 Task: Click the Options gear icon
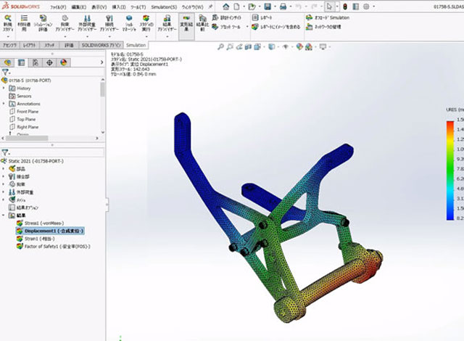366,7
